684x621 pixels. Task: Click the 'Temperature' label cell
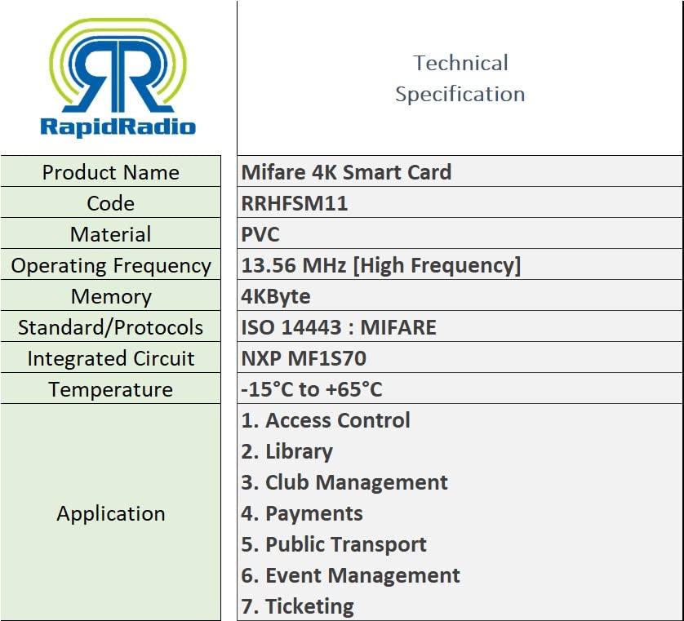coord(111,388)
